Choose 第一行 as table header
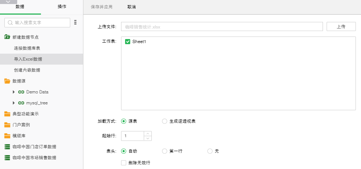The height and width of the screenshot is (169, 361). (x=165, y=151)
